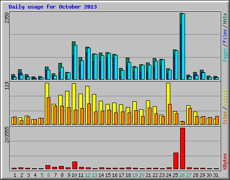This screenshot has height=180, width=230.
Task: Click the "KBytes" legend label
Action: (x=225, y=162)
